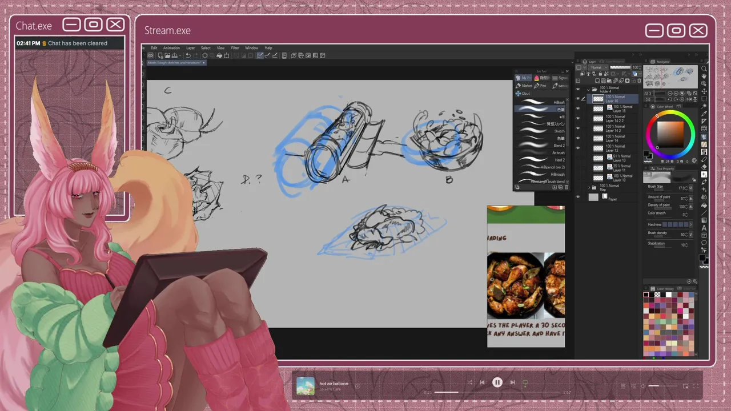
Task: Click the Navigator canvas thumbnail preview
Action: coord(670,76)
